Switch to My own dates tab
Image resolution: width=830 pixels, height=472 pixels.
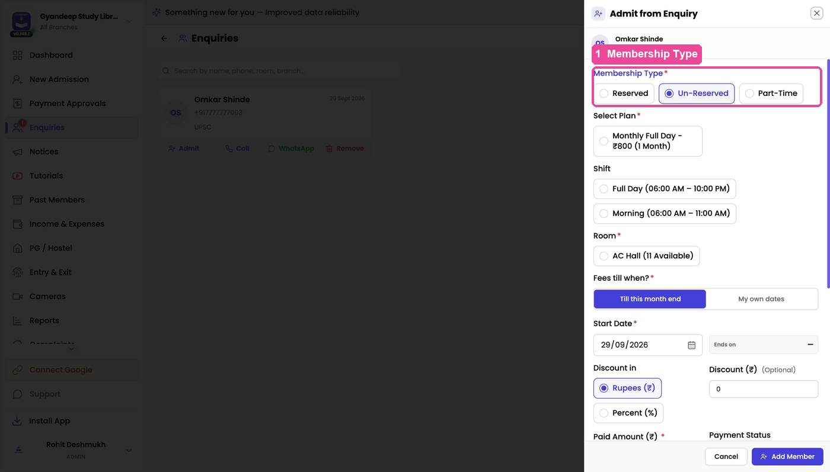(761, 299)
